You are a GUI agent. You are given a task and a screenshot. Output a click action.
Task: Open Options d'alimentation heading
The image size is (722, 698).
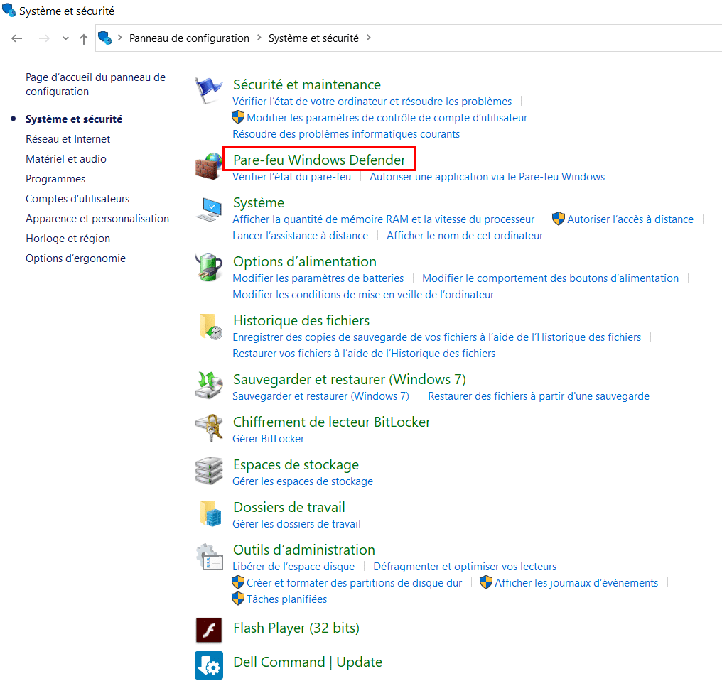[x=304, y=261]
